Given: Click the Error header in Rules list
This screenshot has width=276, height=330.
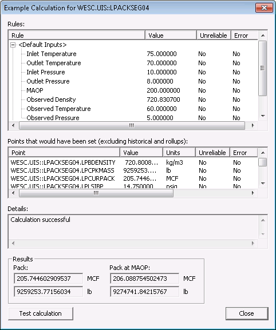Looking at the screenshot, I should click(x=245, y=35).
